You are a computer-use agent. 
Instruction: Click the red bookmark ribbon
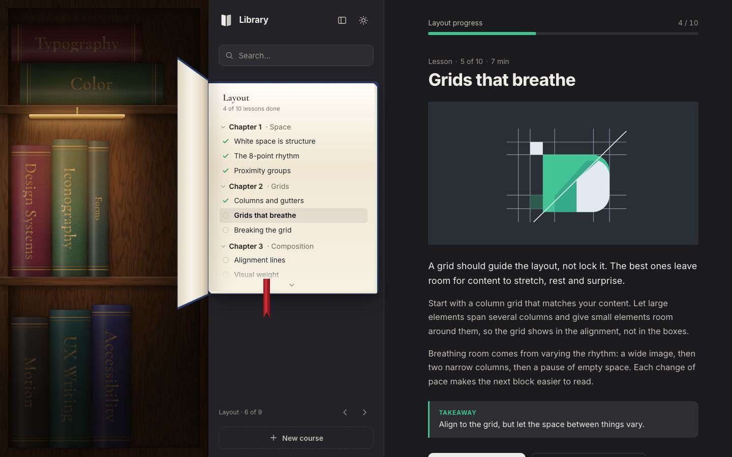point(266,298)
